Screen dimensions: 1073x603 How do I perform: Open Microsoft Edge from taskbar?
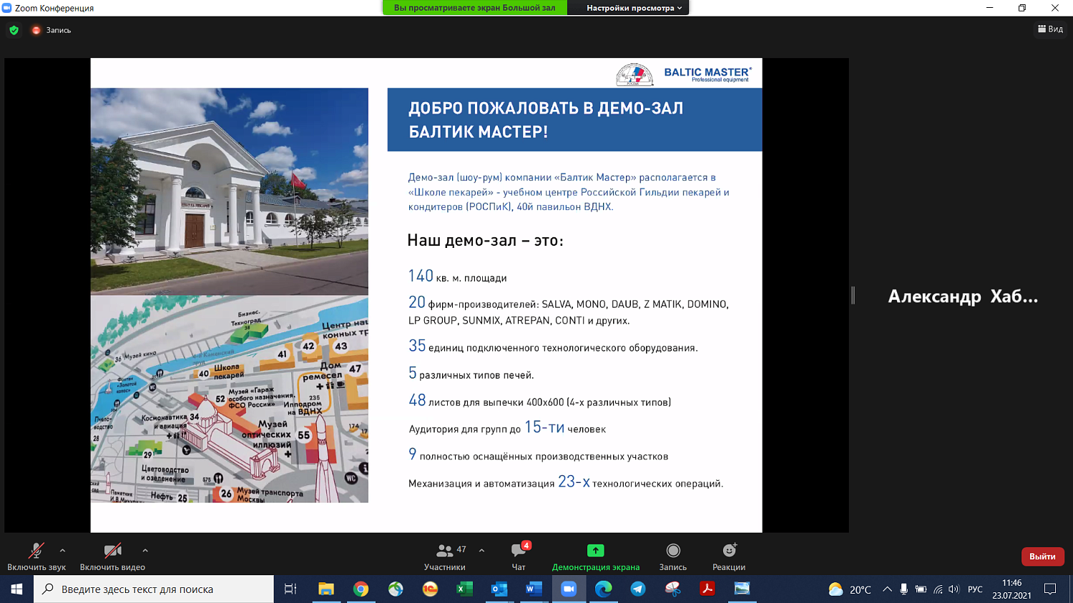(603, 589)
